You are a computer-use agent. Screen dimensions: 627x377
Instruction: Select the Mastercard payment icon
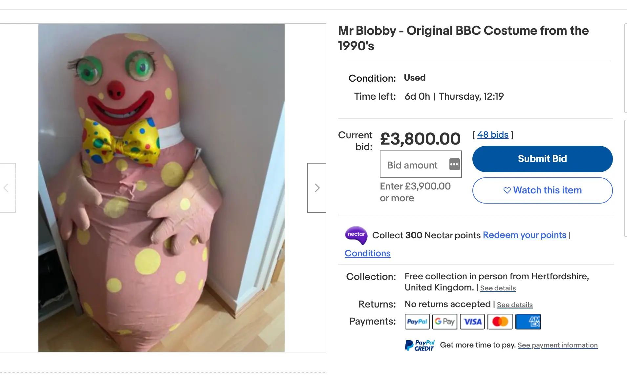click(x=500, y=321)
